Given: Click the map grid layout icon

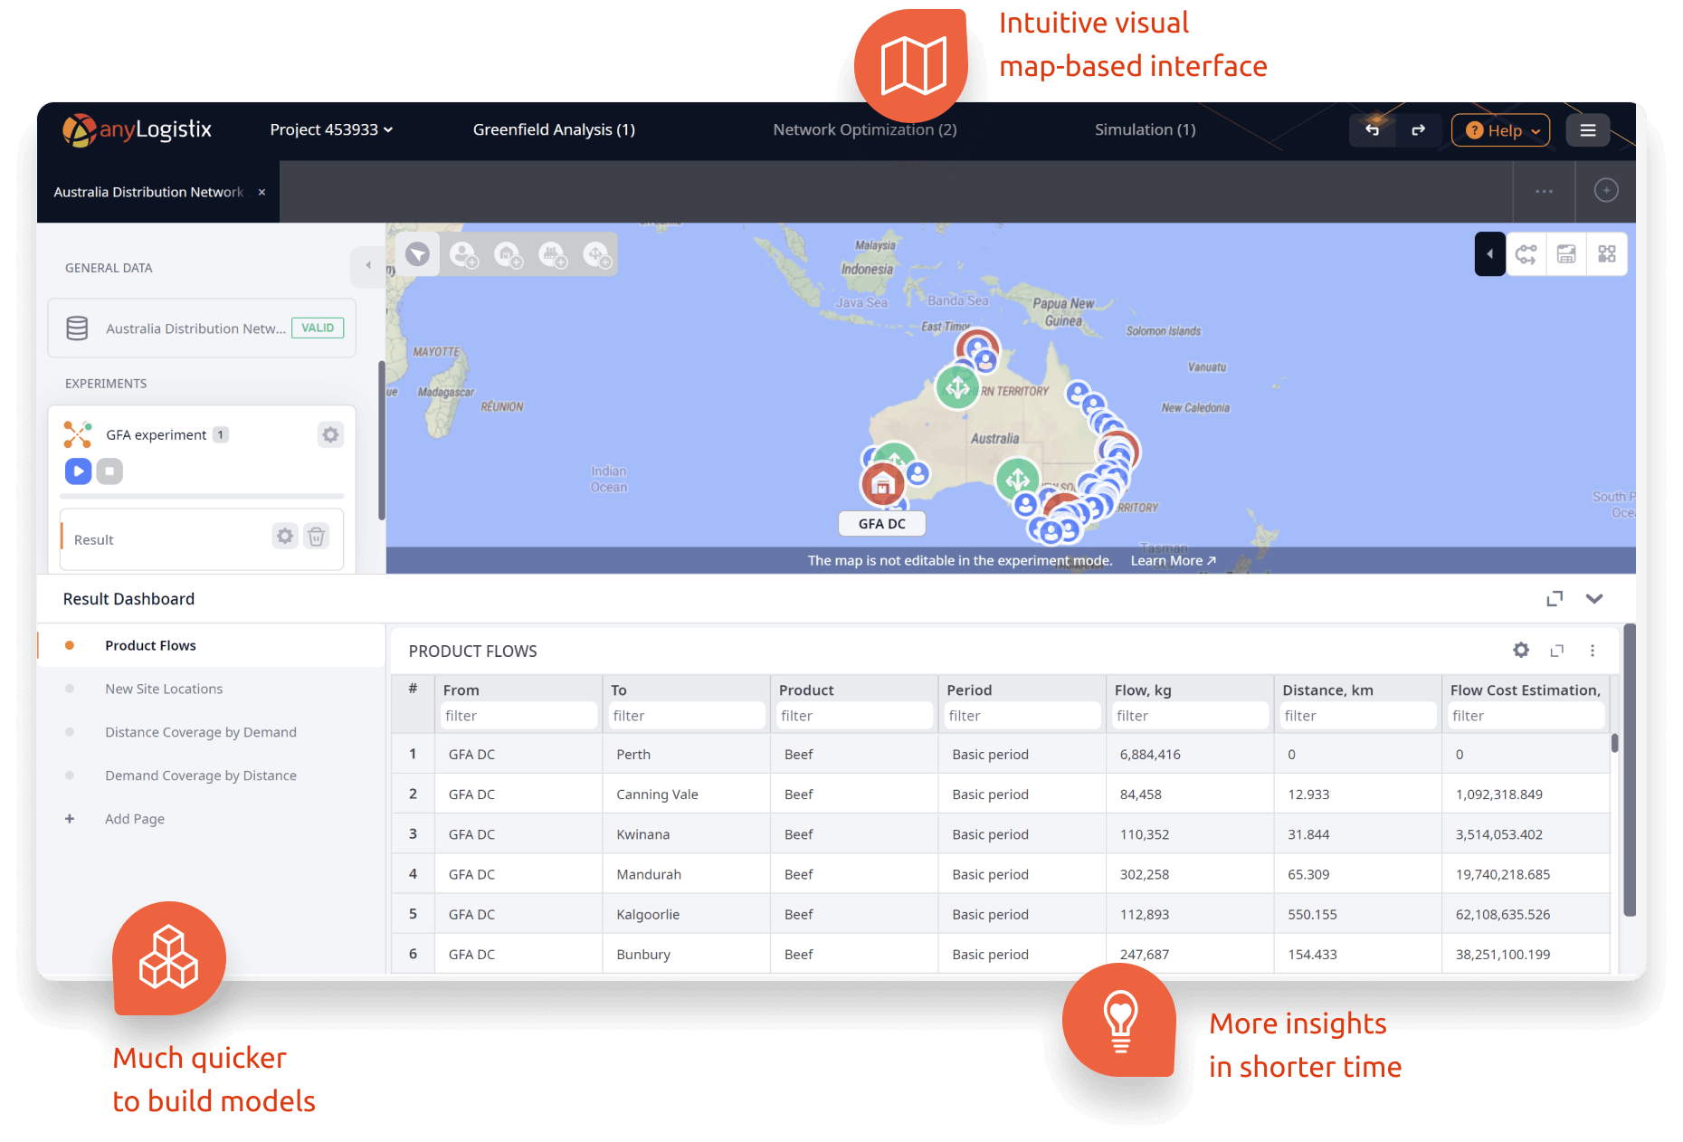Looking at the screenshot, I should click(1607, 254).
